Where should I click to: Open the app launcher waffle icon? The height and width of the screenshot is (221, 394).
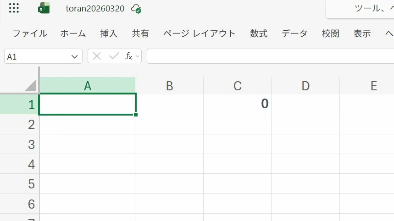(14, 8)
